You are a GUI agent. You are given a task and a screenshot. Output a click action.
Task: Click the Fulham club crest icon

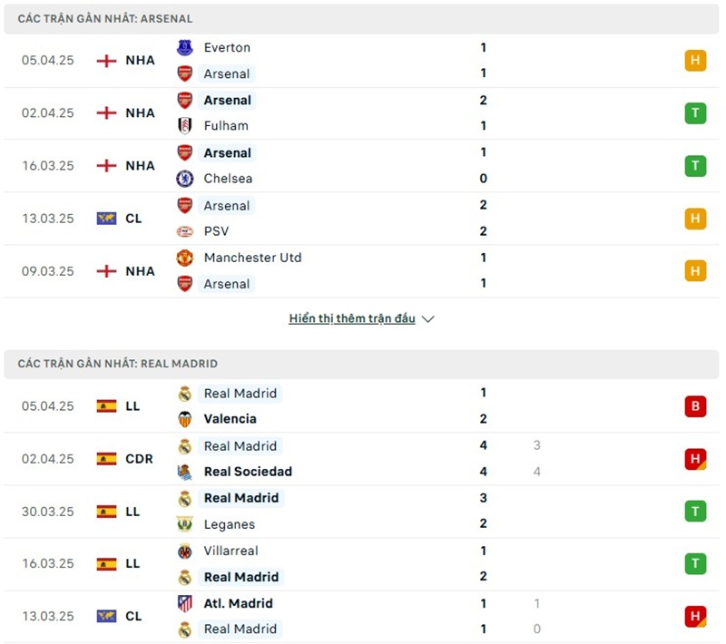point(185,126)
